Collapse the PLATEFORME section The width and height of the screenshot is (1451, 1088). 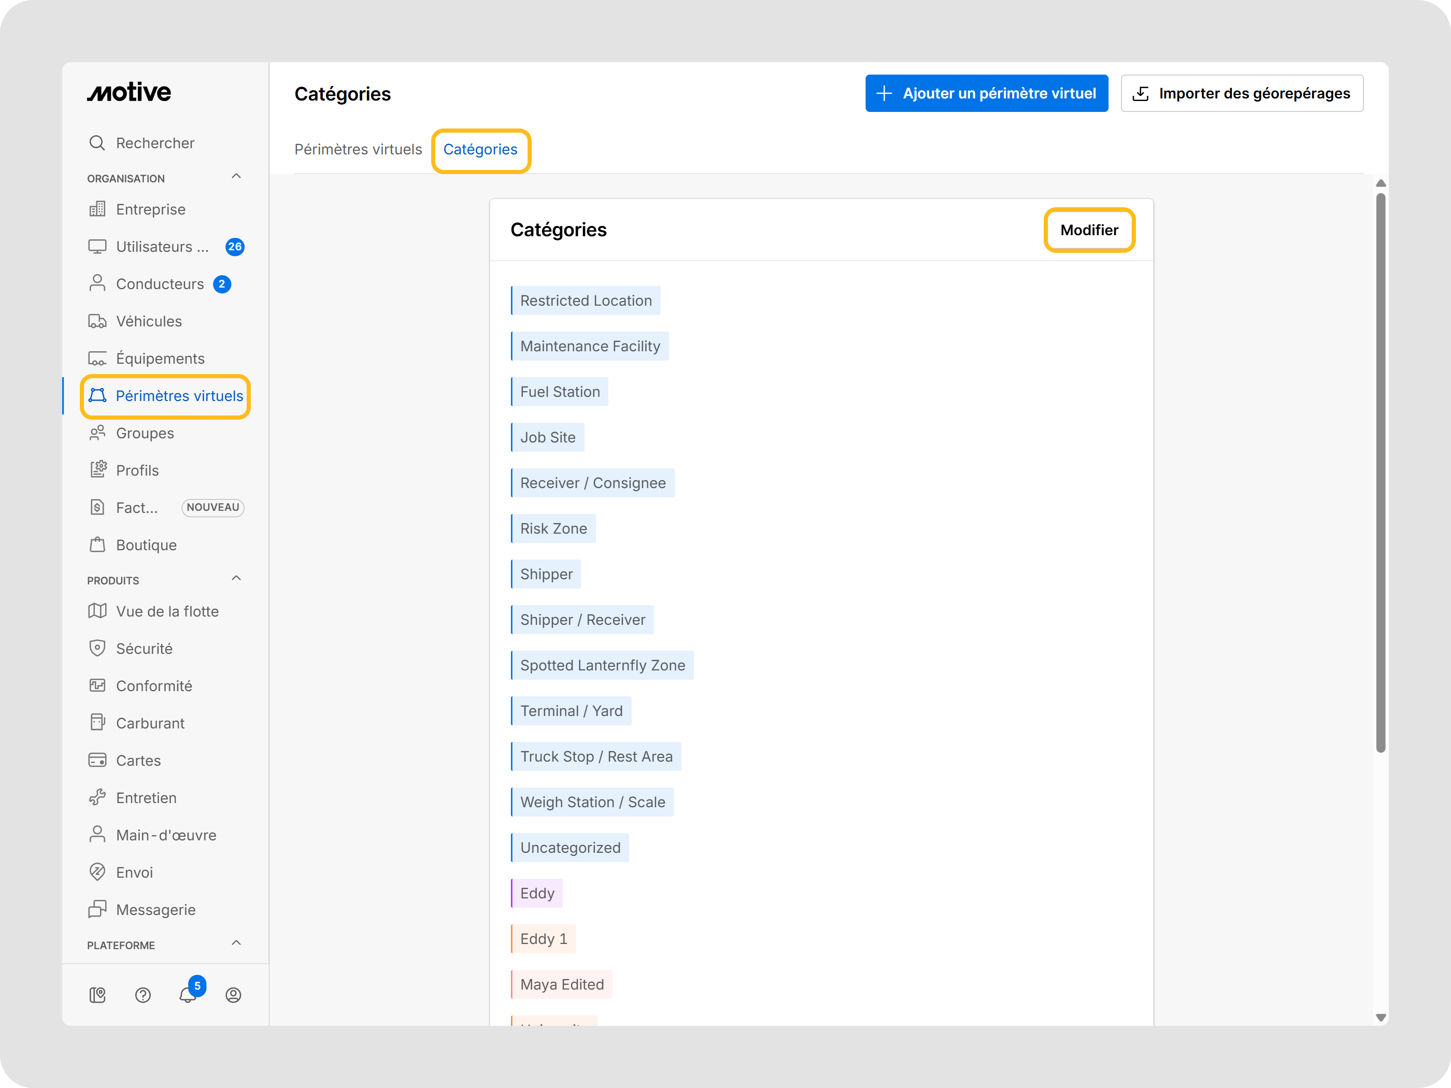coord(236,943)
